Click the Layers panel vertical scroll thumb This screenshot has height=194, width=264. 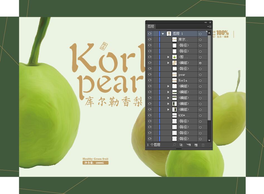(209, 78)
